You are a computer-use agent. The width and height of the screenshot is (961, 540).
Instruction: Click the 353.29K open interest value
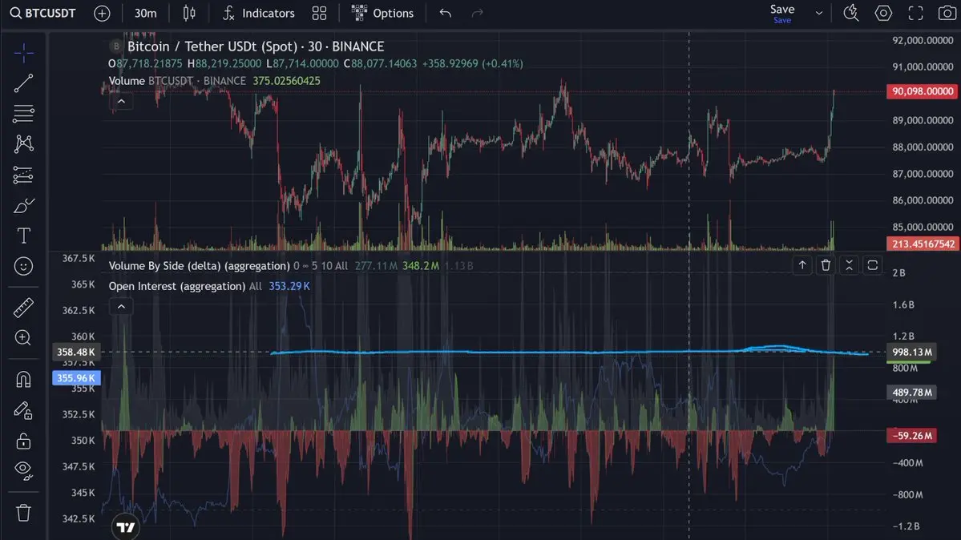point(289,286)
